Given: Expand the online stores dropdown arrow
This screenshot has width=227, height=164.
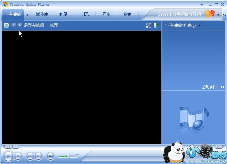Looking at the screenshot, I should tap(218, 15).
